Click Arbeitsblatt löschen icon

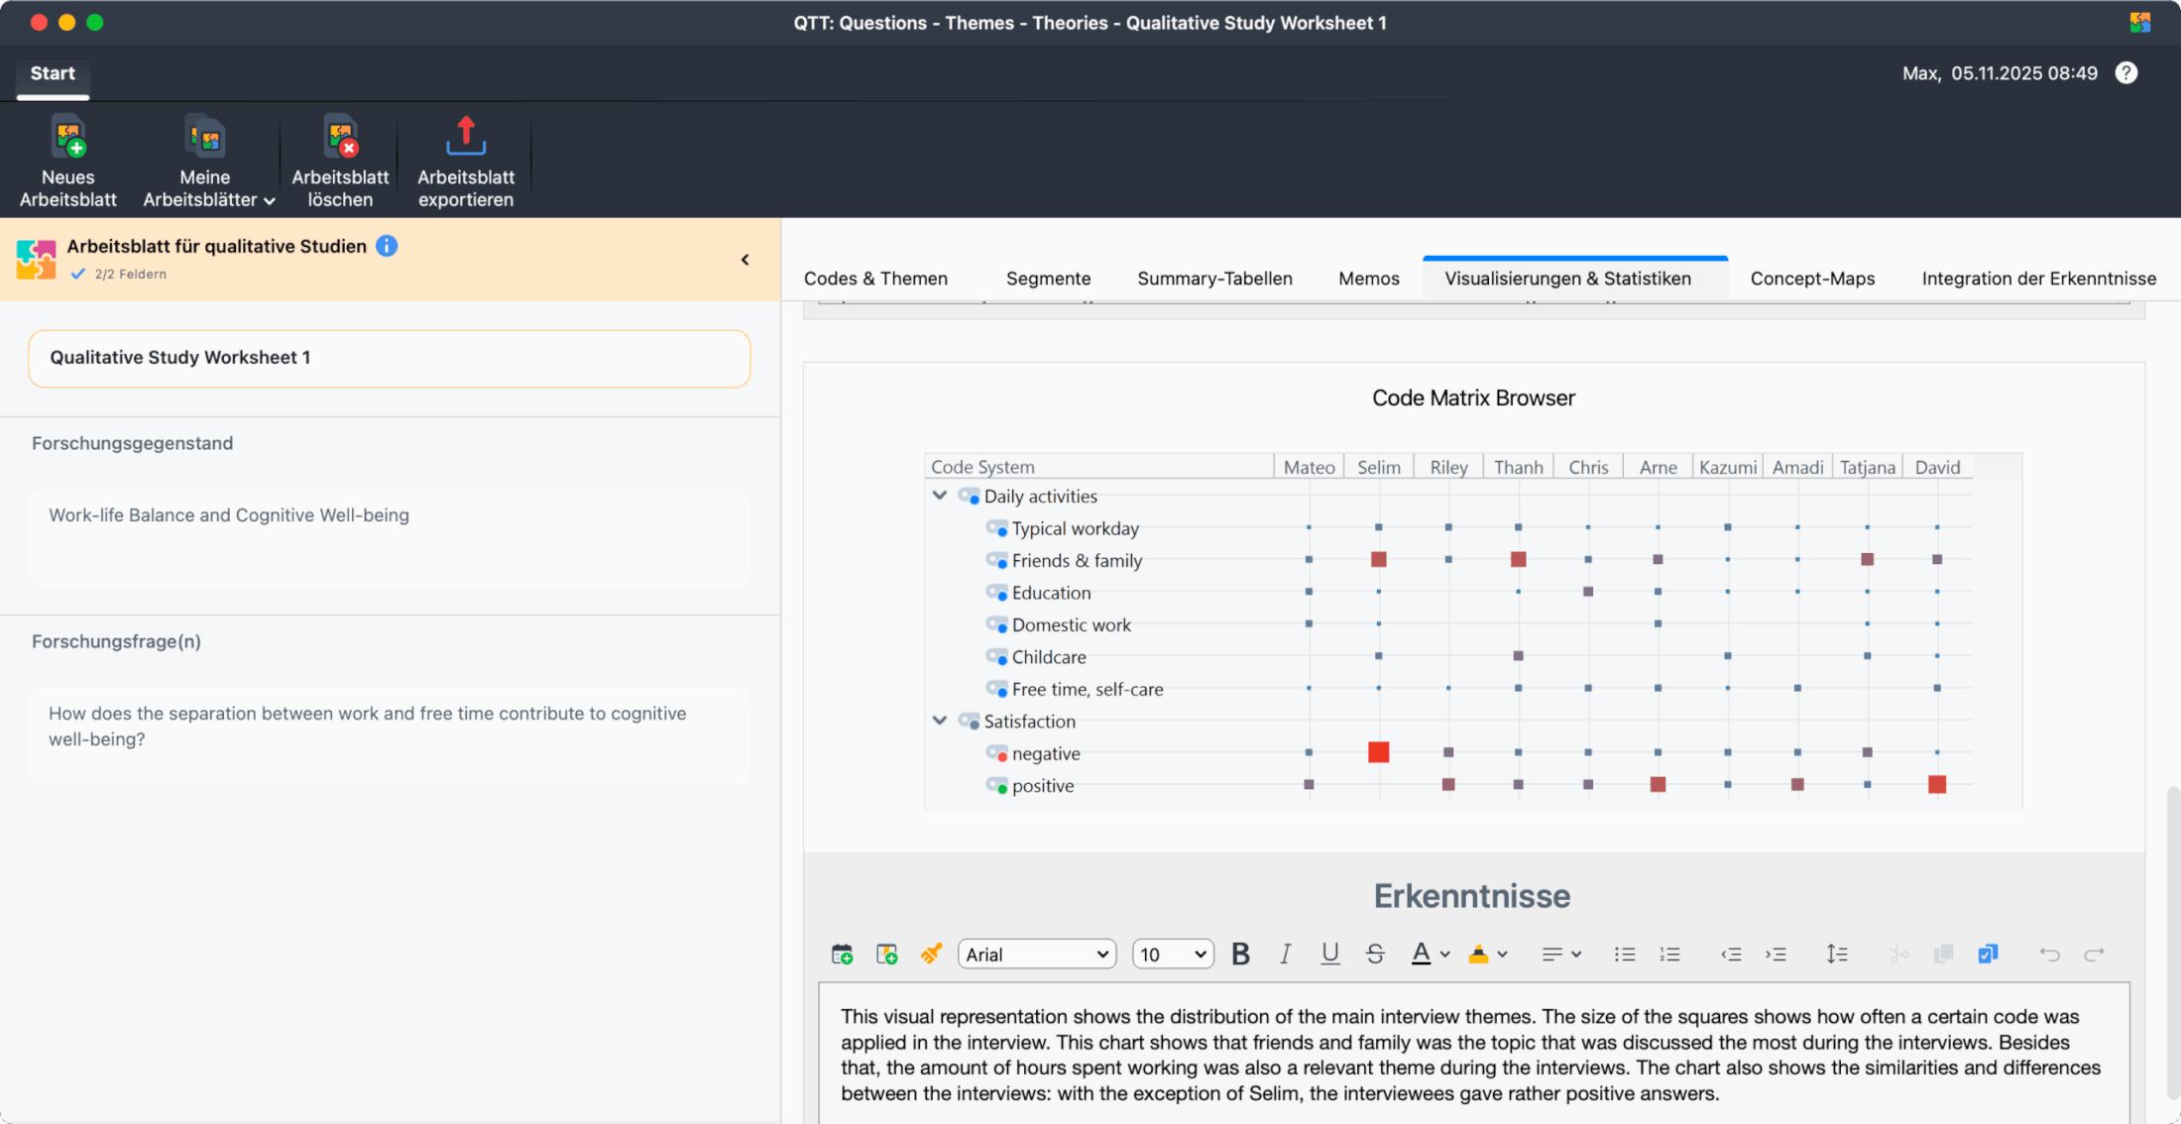(x=340, y=138)
